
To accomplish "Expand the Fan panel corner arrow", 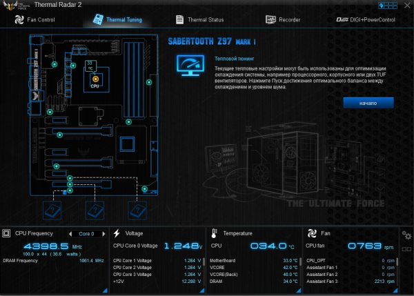I will point(395,290).
